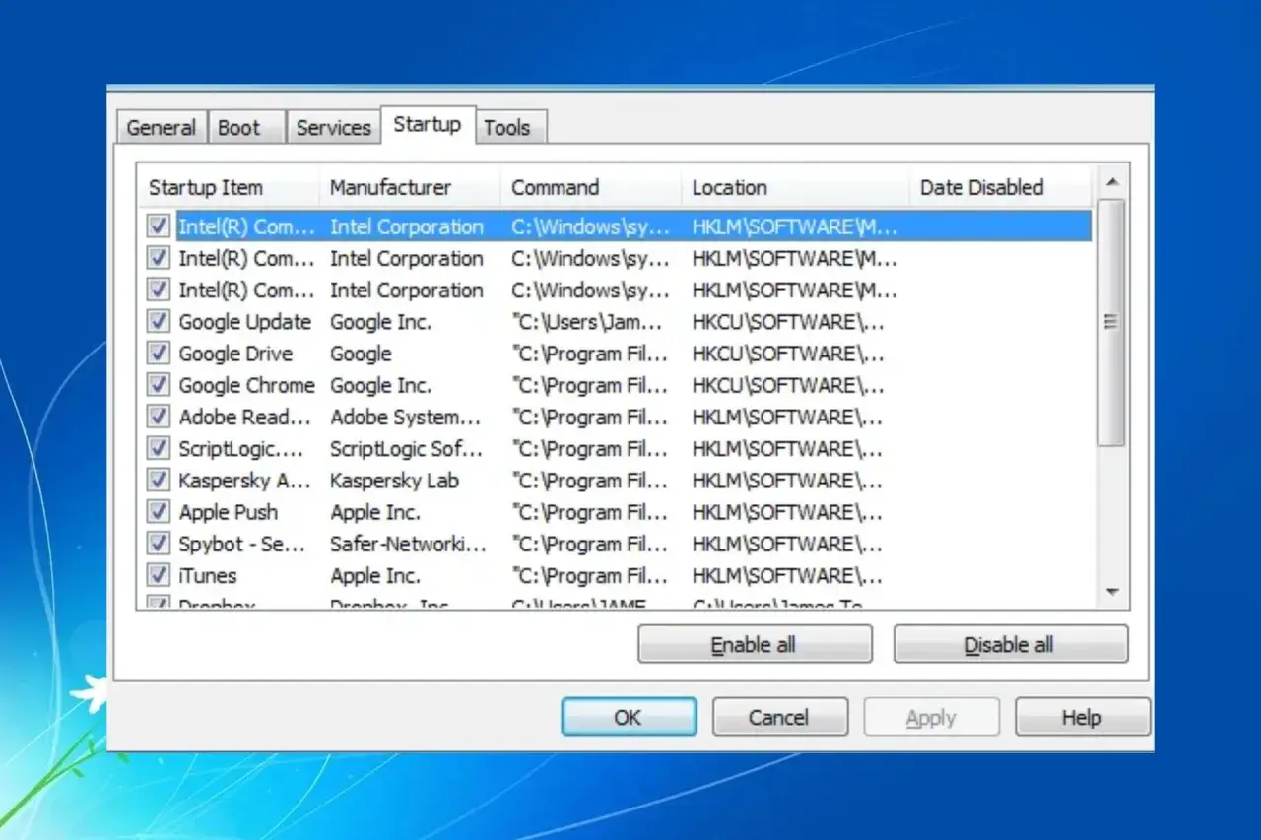Screen dimensions: 1261x840
Task: Click the Enable all button
Action: click(755, 645)
